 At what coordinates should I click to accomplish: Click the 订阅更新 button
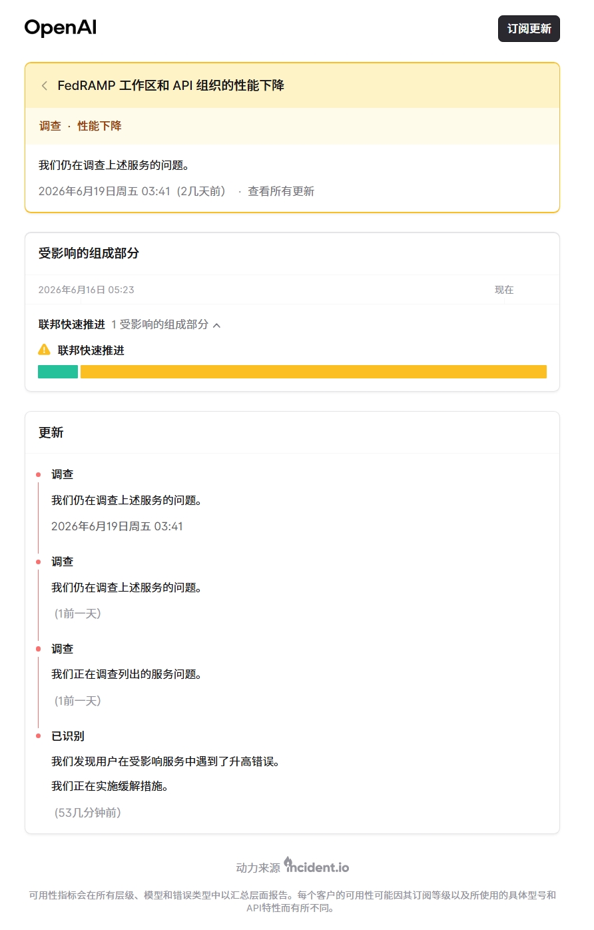coord(529,29)
